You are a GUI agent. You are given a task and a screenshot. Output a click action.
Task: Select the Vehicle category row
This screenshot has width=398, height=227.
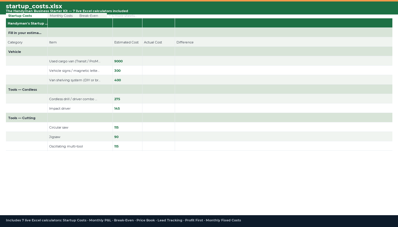(199, 51)
